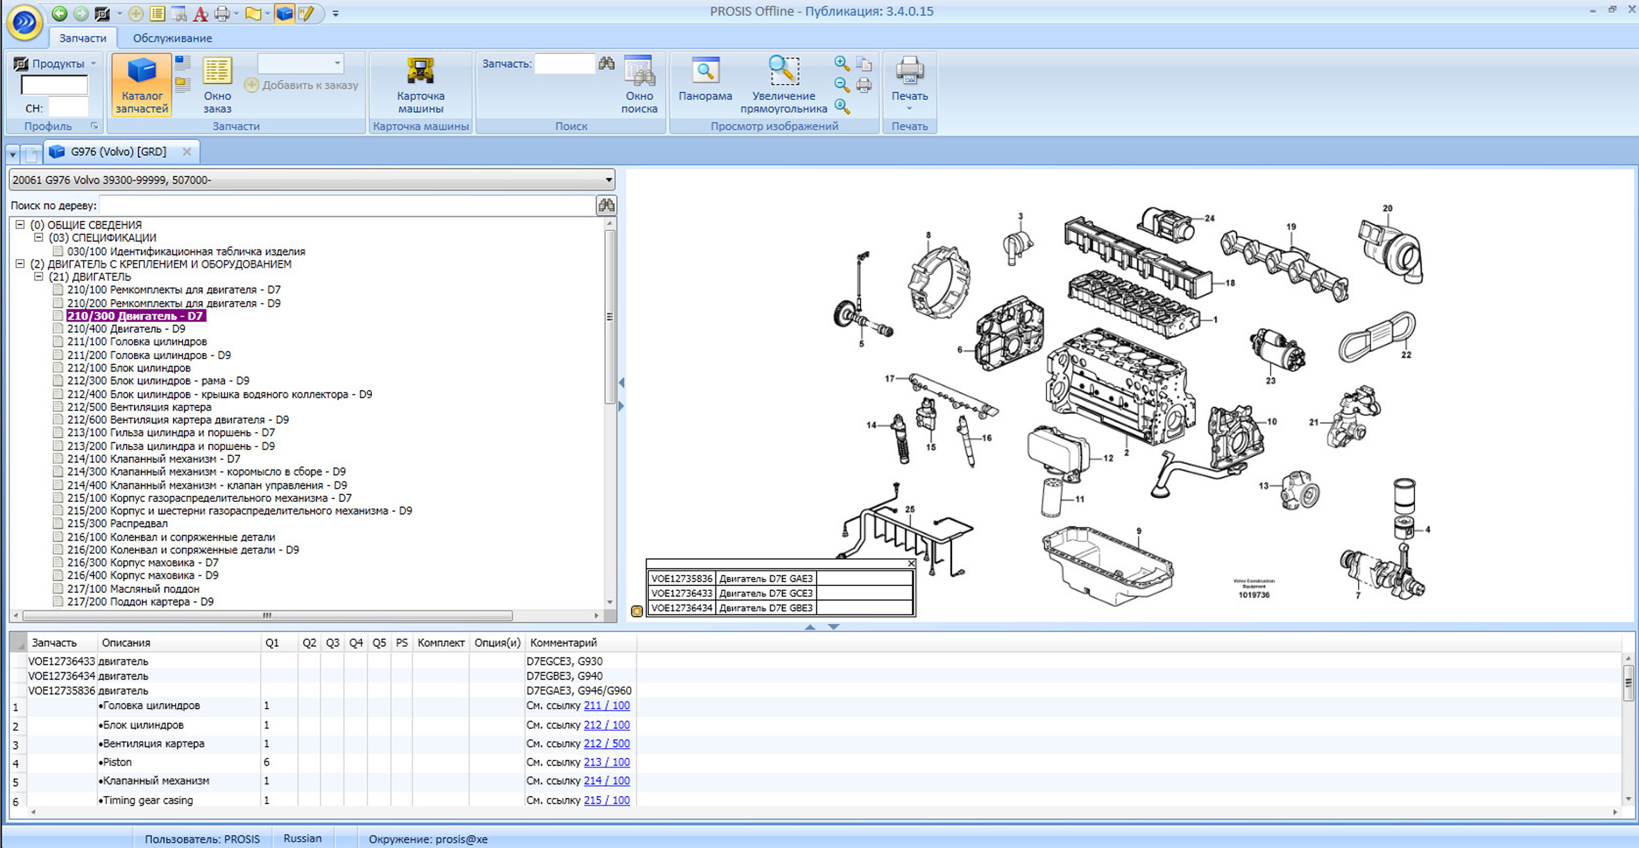Select the G976 (Volvo) [GRD] tab
Viewport: 1639px width, 848px height.
pyautogui.click(x=119, y=152)
